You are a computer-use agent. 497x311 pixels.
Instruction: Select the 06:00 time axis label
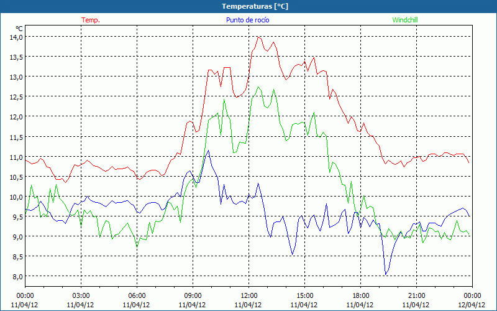(137, 295)
